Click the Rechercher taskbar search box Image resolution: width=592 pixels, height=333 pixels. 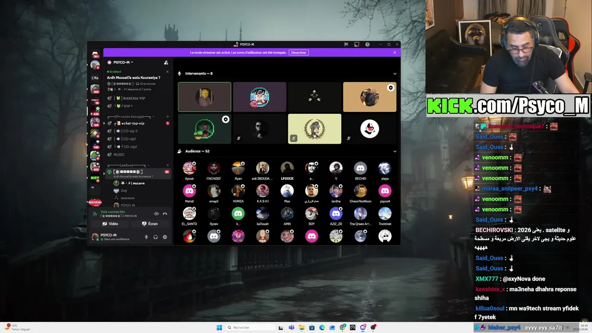(x=250, y=327)
